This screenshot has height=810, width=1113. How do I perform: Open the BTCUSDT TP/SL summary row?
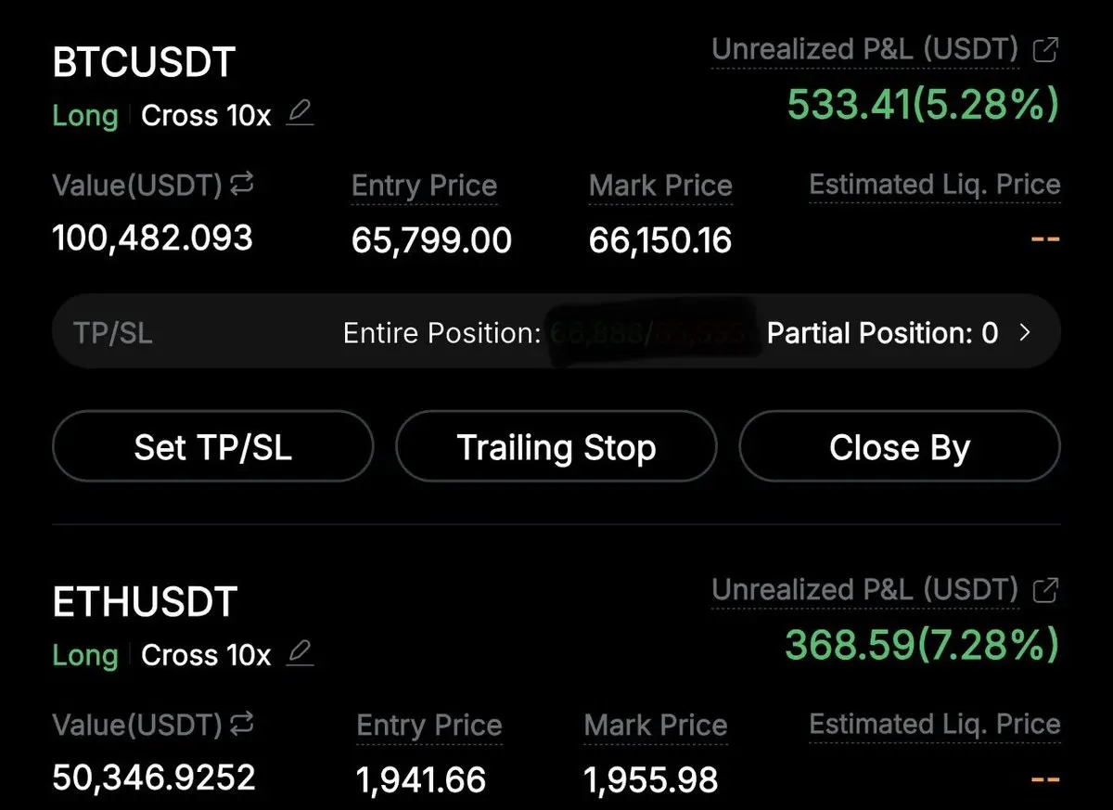coord(556,333)
